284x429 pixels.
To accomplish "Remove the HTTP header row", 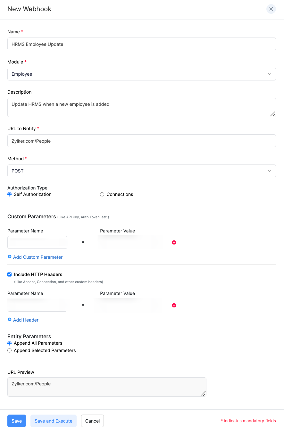I will tap(174, 305).
